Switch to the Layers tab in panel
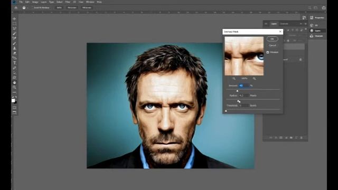This screenshot has height=190, width=338. click(274, 24)
